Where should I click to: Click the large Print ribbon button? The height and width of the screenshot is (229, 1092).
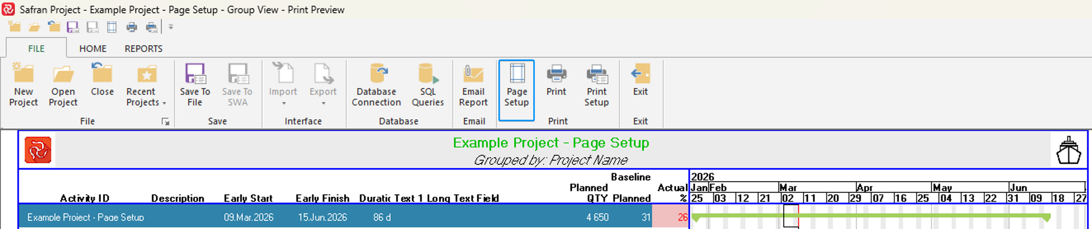click(x=556, y=80)
